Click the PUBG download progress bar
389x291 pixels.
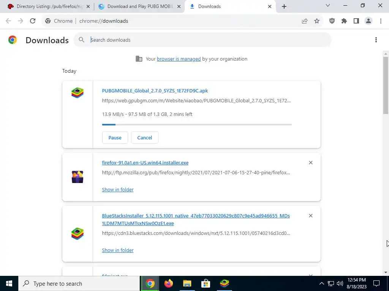pyautogui.click(x=197, y=125)
